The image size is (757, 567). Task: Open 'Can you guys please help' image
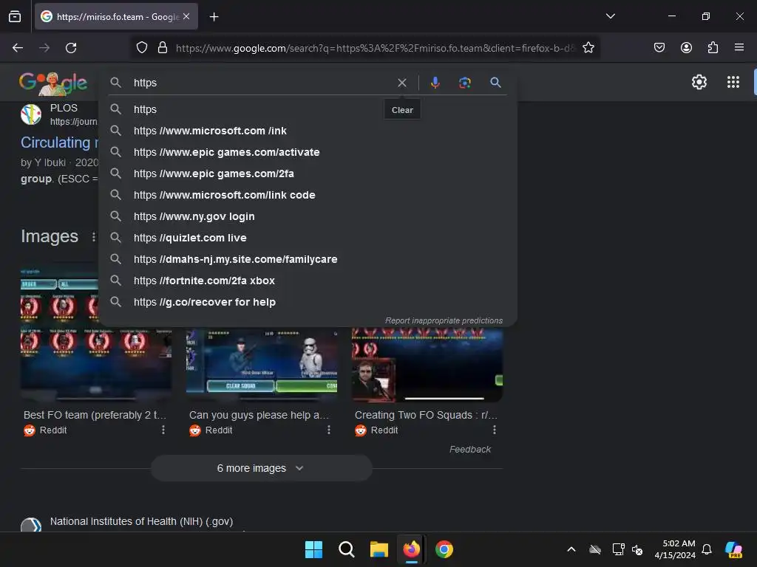pos(262,365)
